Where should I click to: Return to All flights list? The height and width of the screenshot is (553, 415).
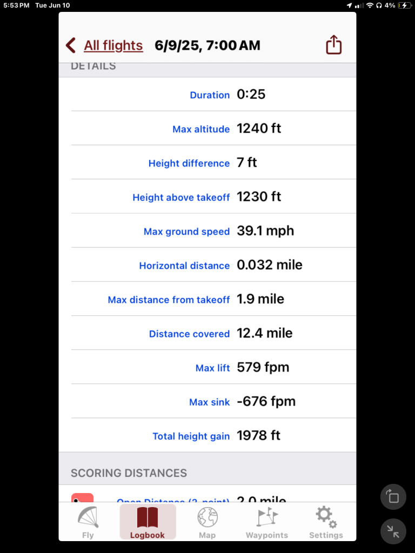[113, 45]
